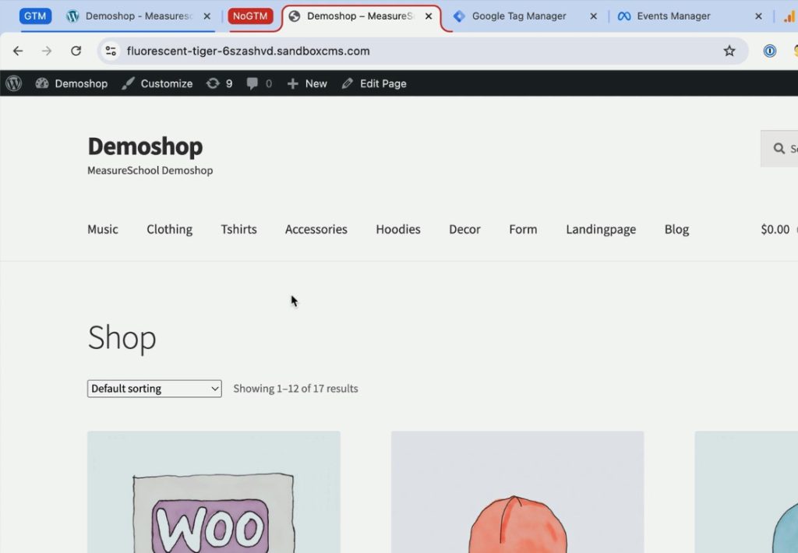Screen dimensions: 798x553
Task: Click Edit Page in admin bar
Action: coord(374,83)
